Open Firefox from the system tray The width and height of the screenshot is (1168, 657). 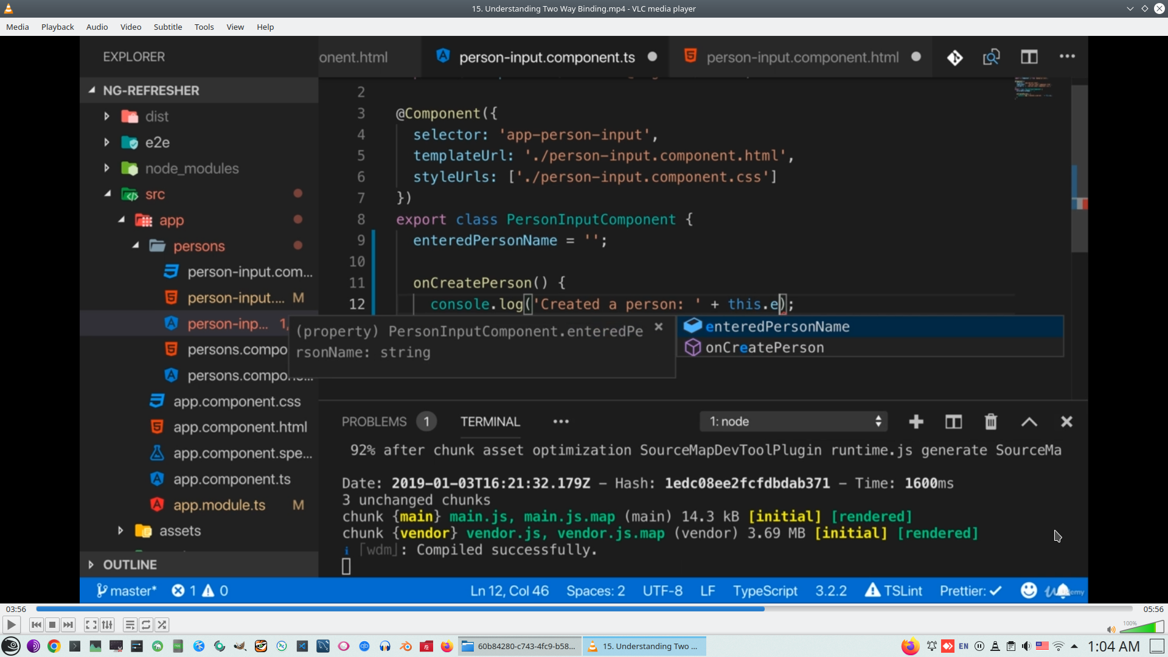[x=909, y=646]
